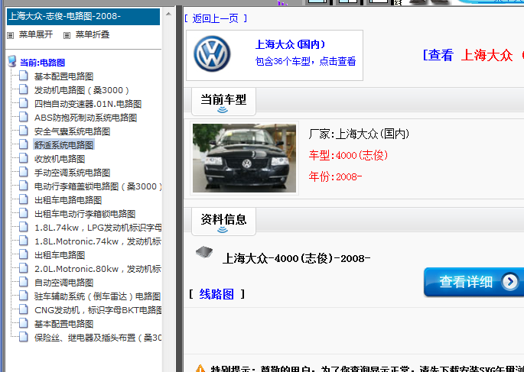This screenshot has width=524, height=372.
Task: Open 收放机电路图 item
Action: click(60, 159)
